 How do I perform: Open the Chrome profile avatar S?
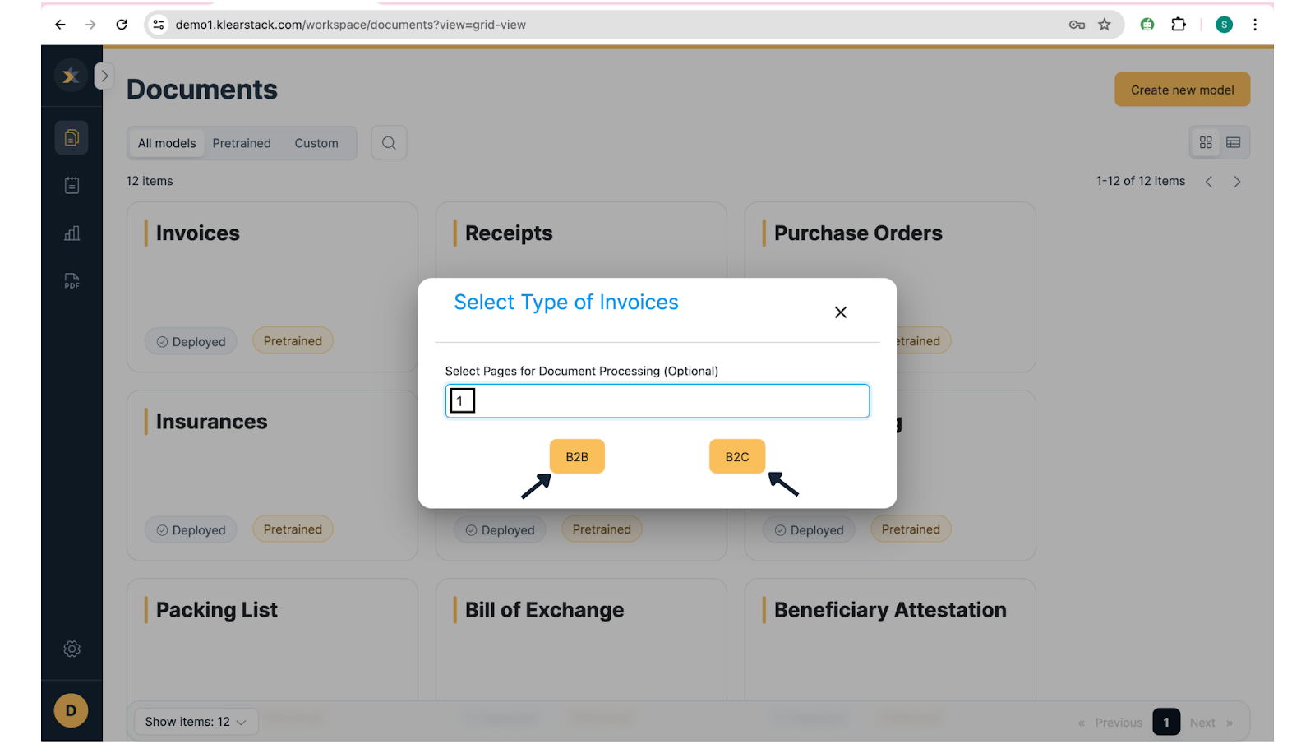click(x=1224, y=25)
